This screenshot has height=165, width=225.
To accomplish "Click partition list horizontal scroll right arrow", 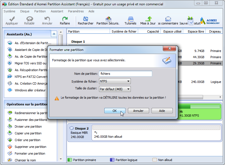I will [220, 97].
